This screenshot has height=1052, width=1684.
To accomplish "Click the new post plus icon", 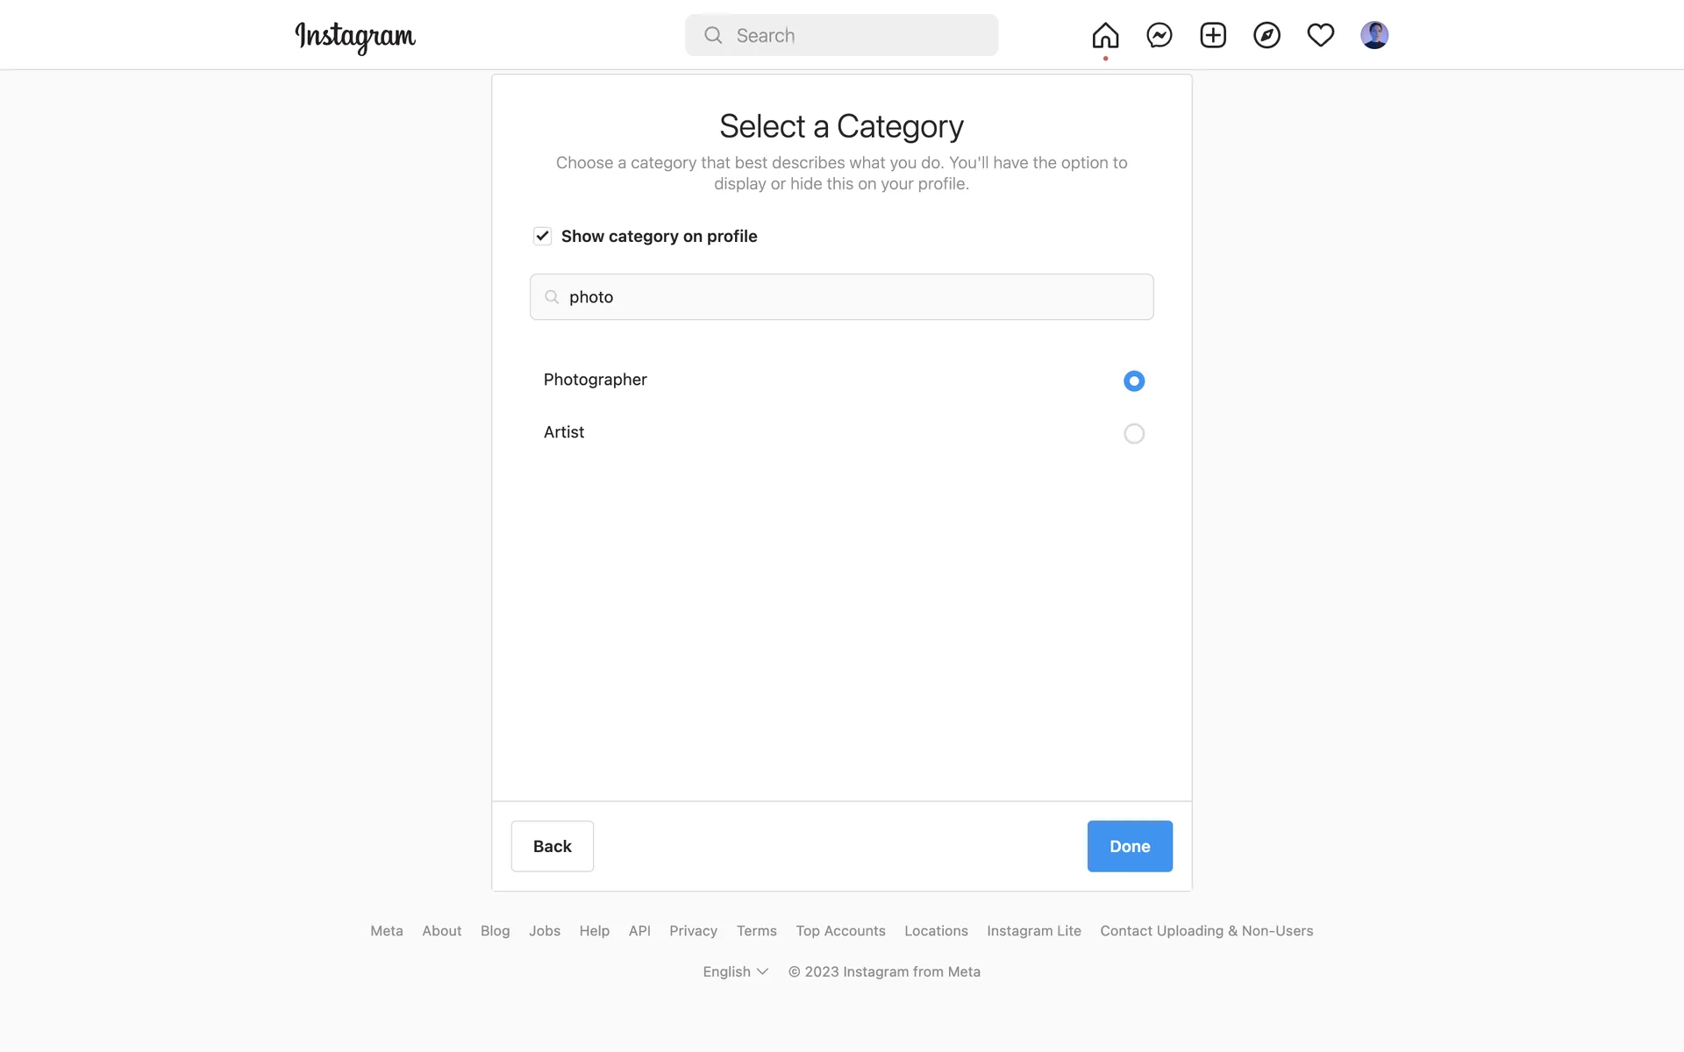I will [1213, 35].
